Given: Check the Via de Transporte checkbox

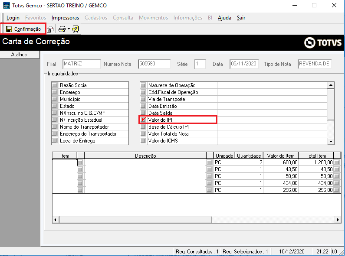Looking at the screenshot, I should click(x=143, y=99).
